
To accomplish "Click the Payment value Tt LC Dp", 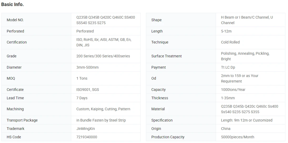I will tap(228, 67).
